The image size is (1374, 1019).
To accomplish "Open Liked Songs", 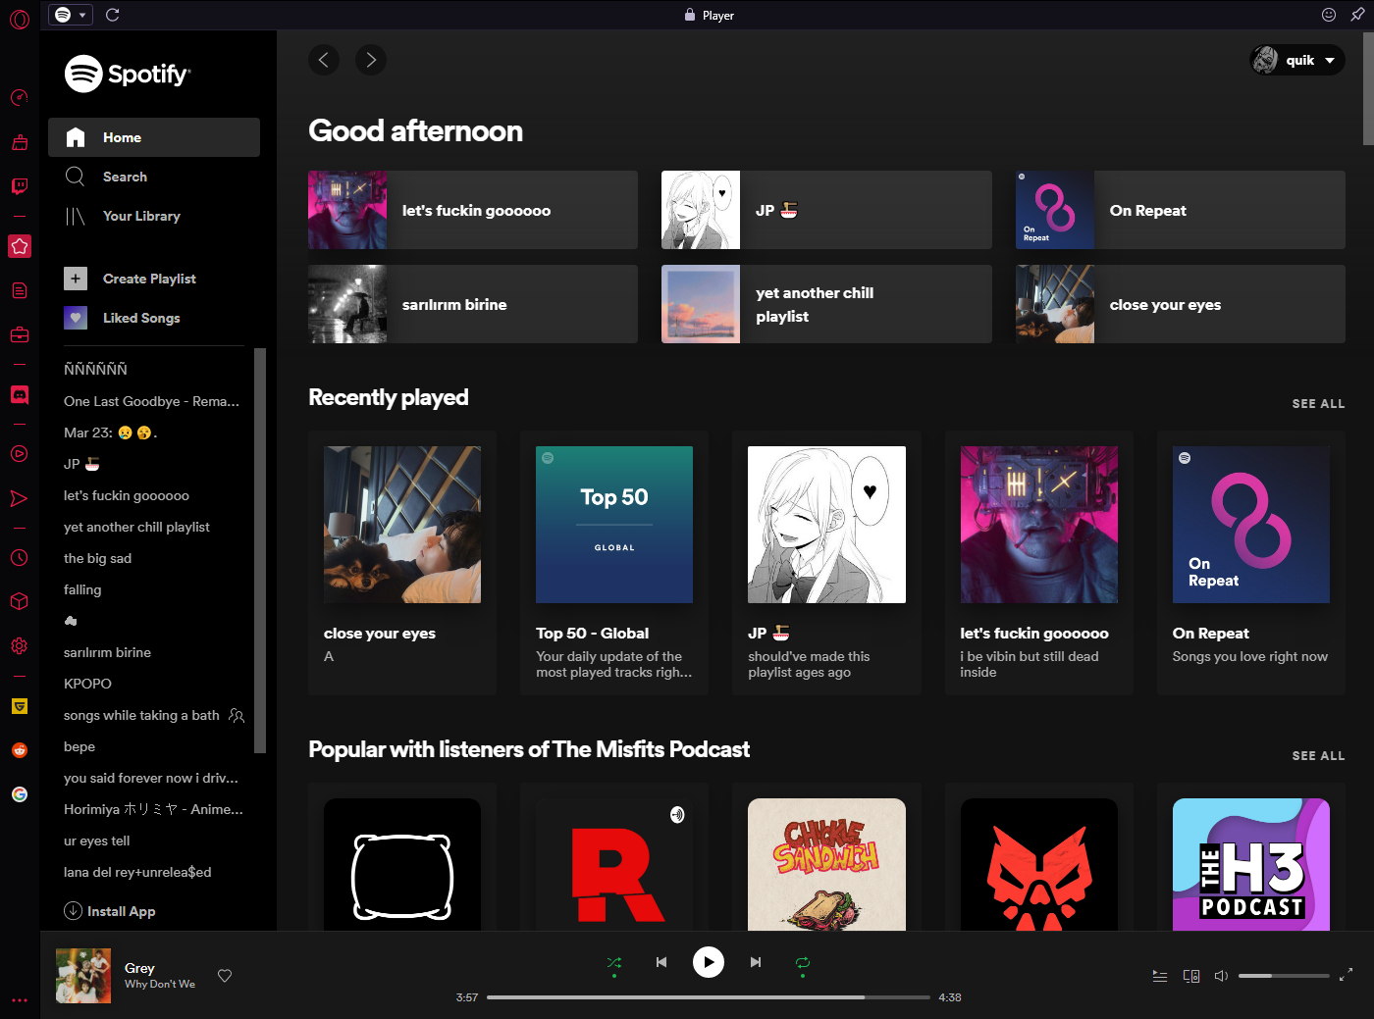I will tap(122, 318).
